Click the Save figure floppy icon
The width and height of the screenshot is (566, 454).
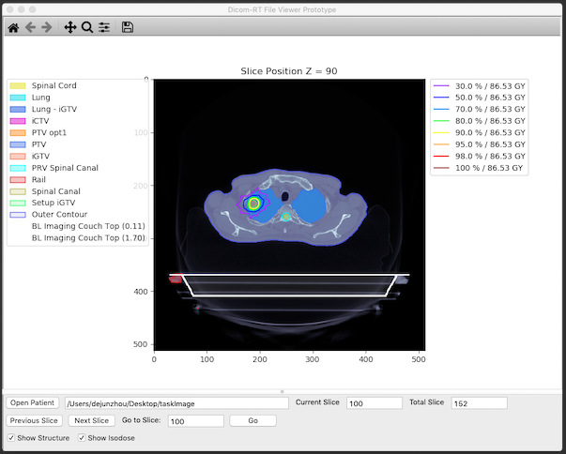coord(128,28)
